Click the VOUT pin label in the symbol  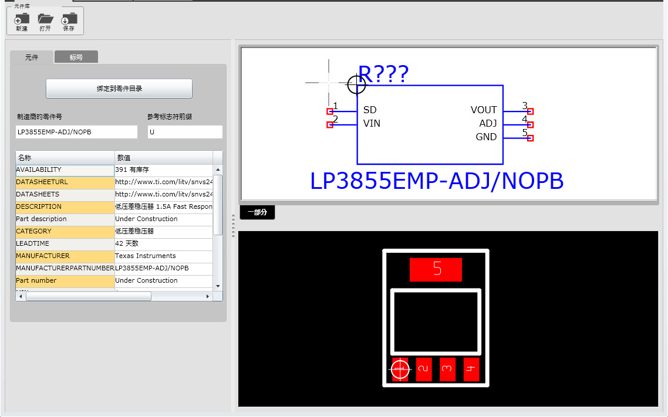(x=484, y=110)
